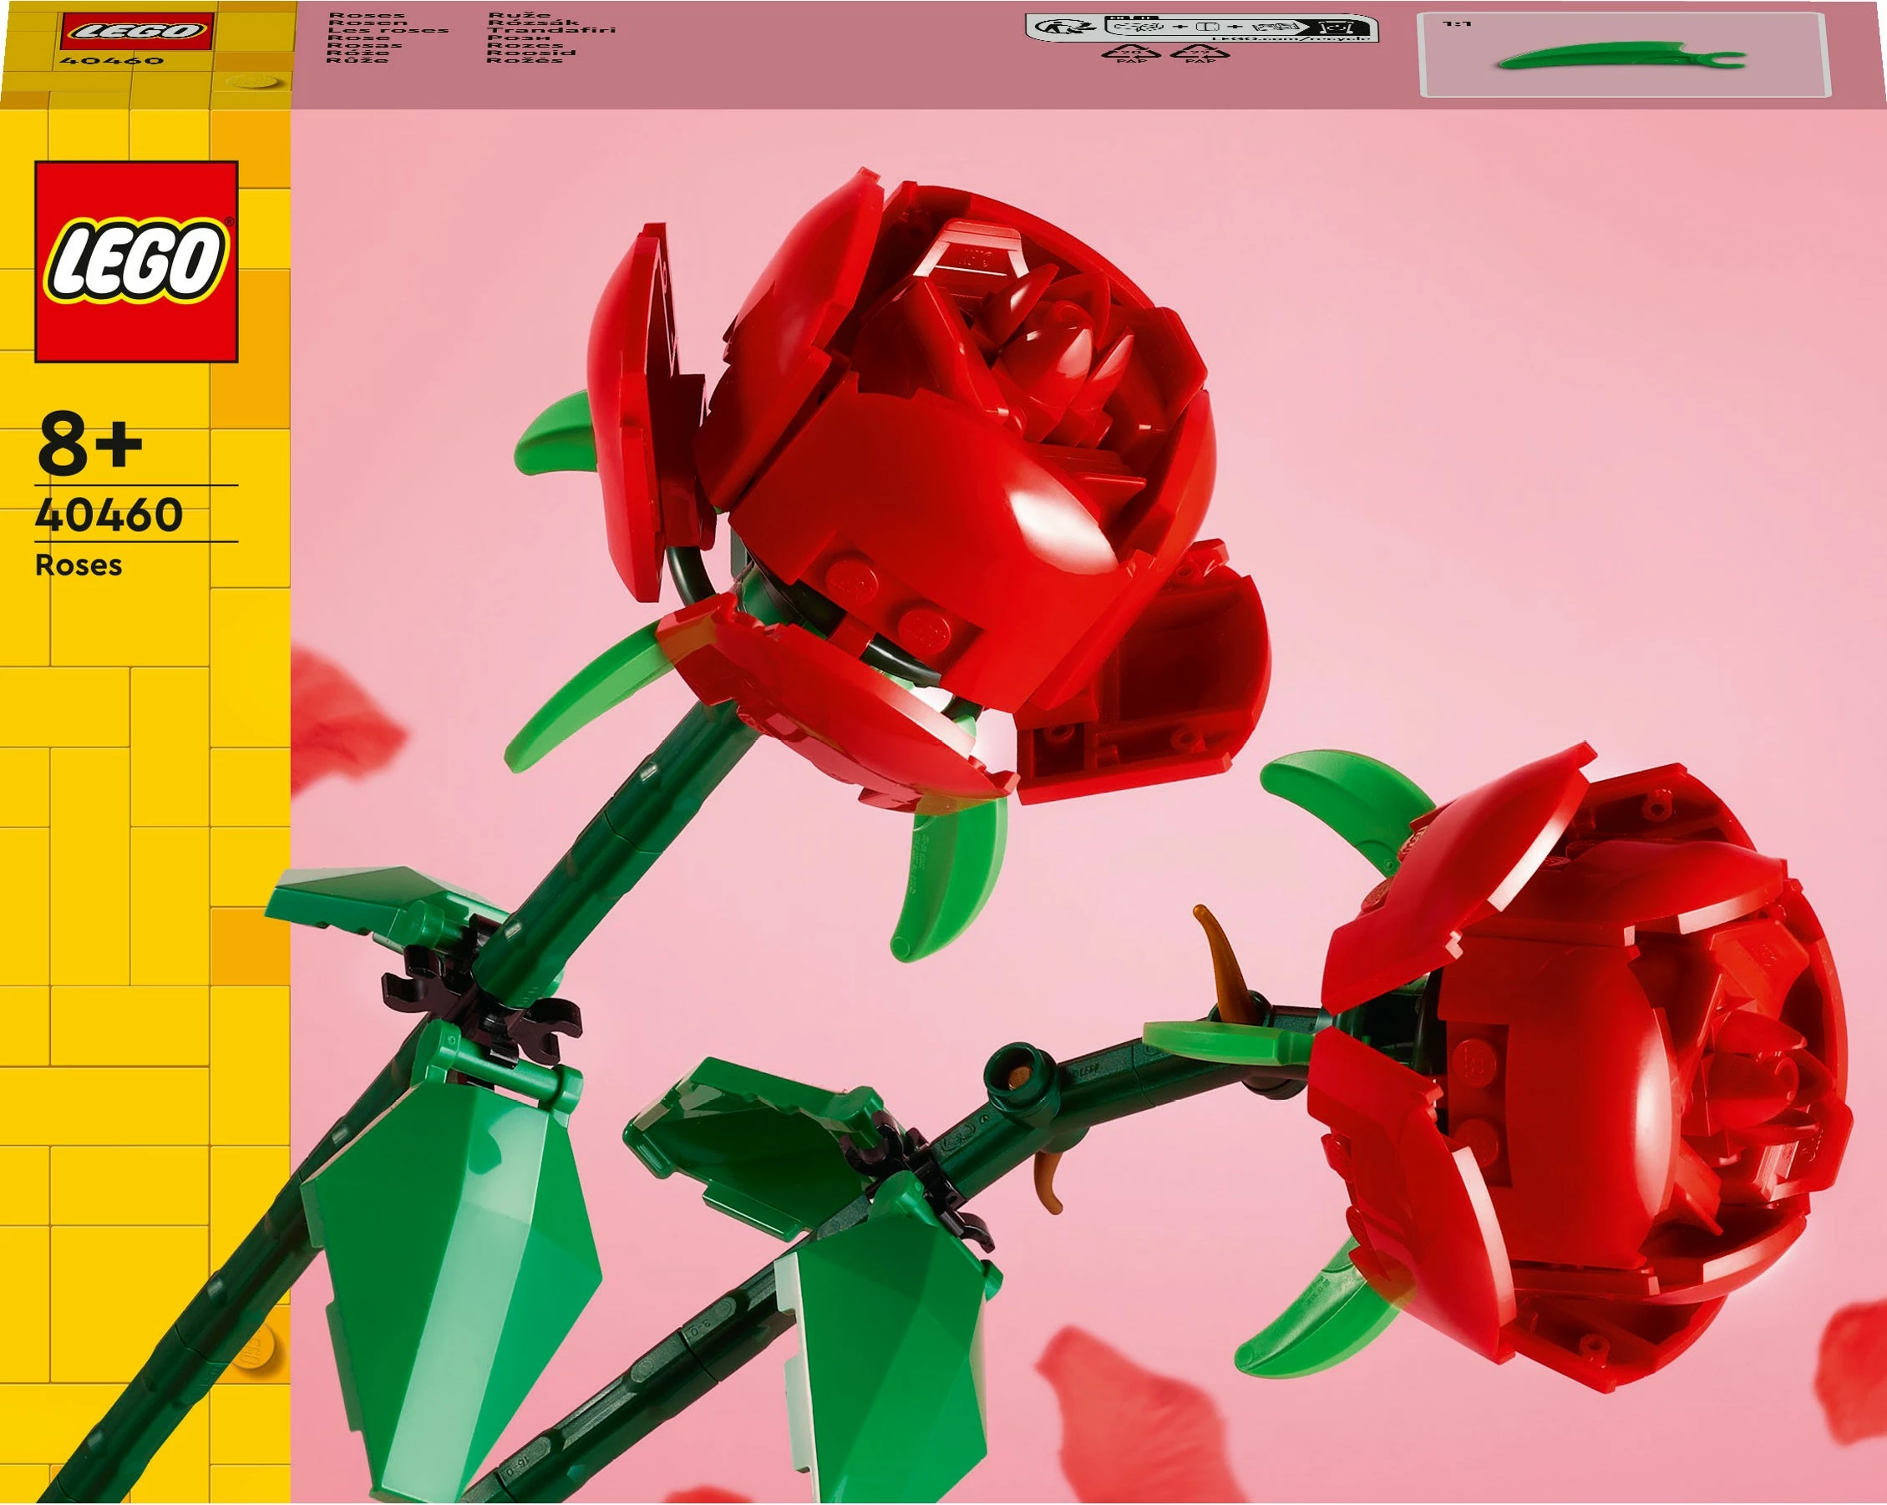Click the first PAP recycling triangle symbol
This screenshot has height=1505, width=1887.
click(x=1132, y=54)
